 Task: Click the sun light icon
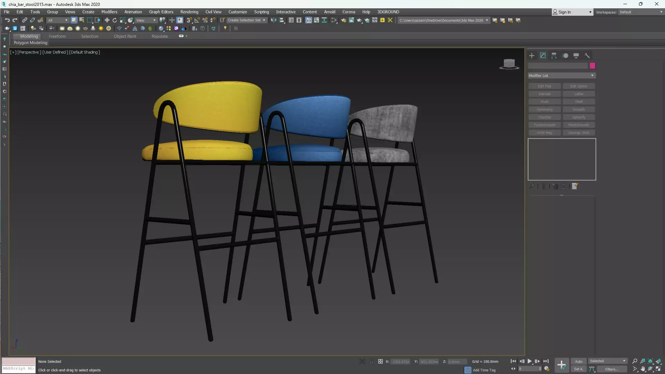[x=101, y=28]
